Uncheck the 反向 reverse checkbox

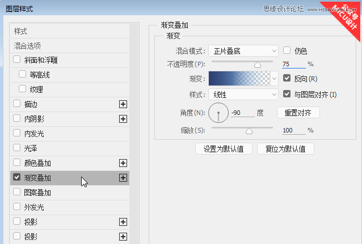[x=287, y=79]
